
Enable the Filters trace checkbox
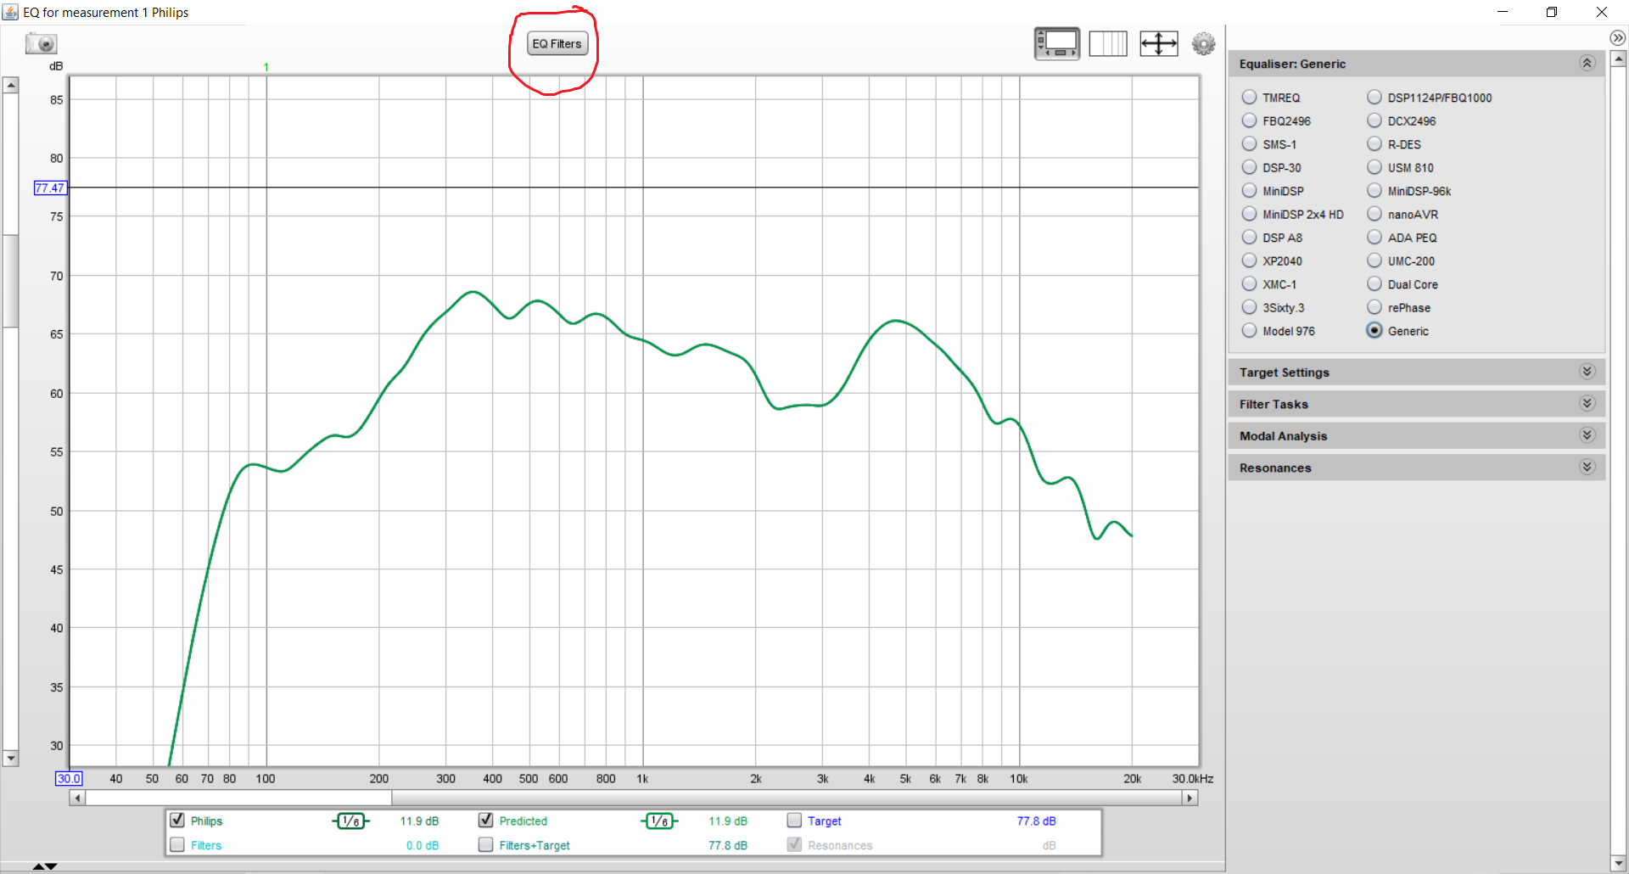pyautogui.click(x=177, y=844)
